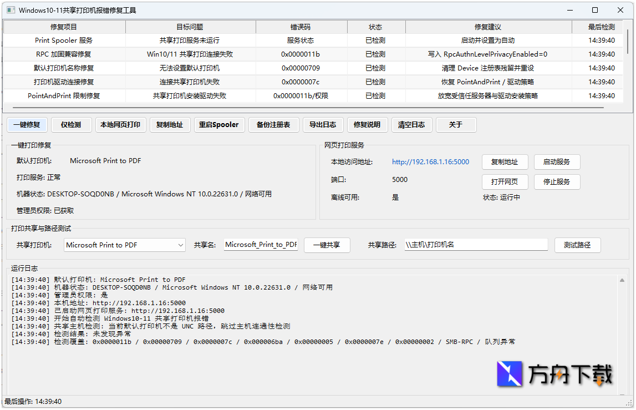Click the app icon in title bar
The height and width of the screenshot is (410, 636).
[x=11, y=10]
